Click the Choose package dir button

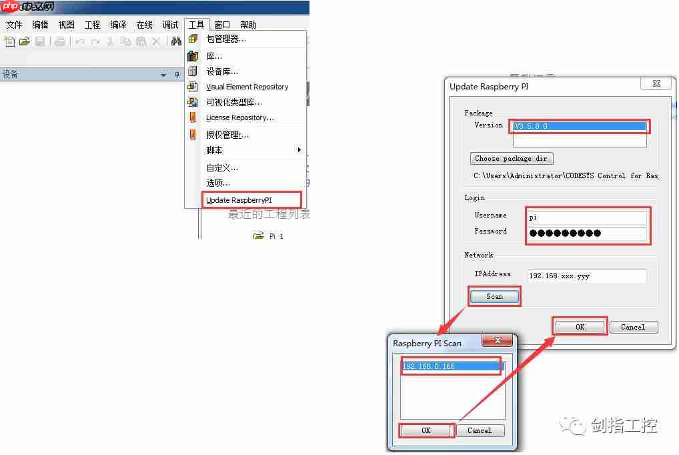511,158
